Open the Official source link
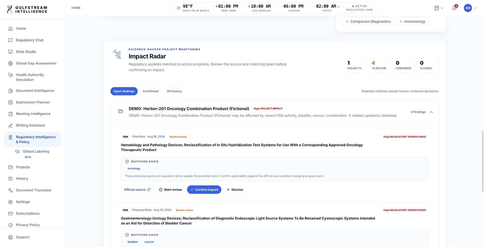The image size is (484, 247). point(137,190)
